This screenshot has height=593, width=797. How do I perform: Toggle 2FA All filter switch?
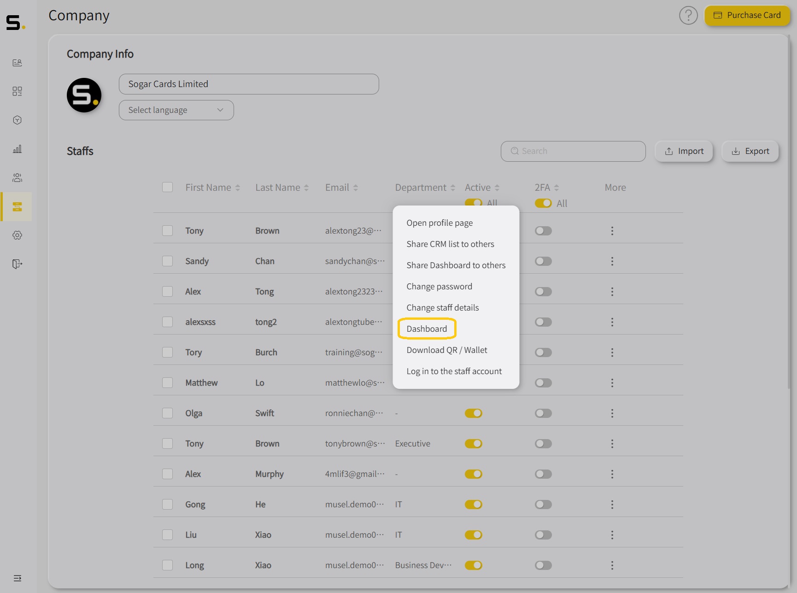tap(543, 203)
